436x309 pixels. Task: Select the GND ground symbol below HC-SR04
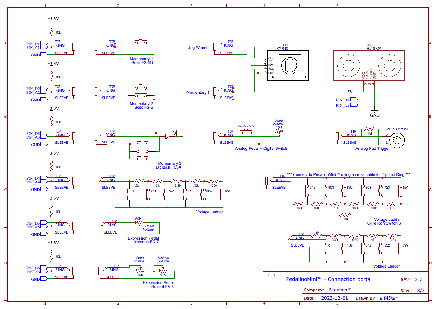tap(374, 112)
